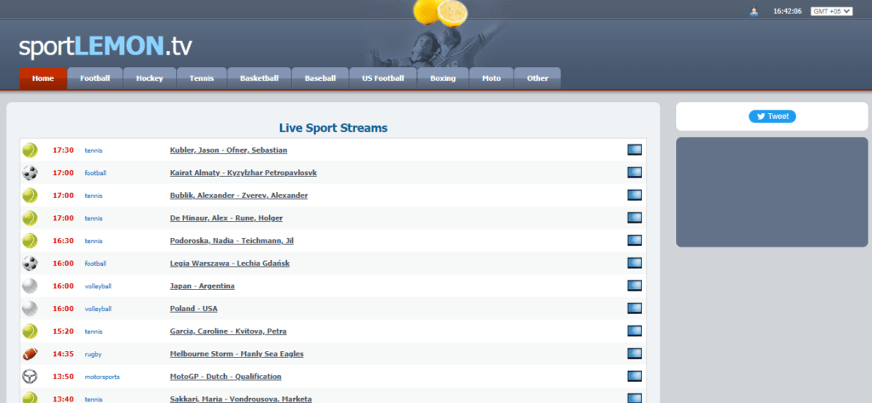Click the soccer ball icon for Legia Warszawa match

(x=30, y=263)
